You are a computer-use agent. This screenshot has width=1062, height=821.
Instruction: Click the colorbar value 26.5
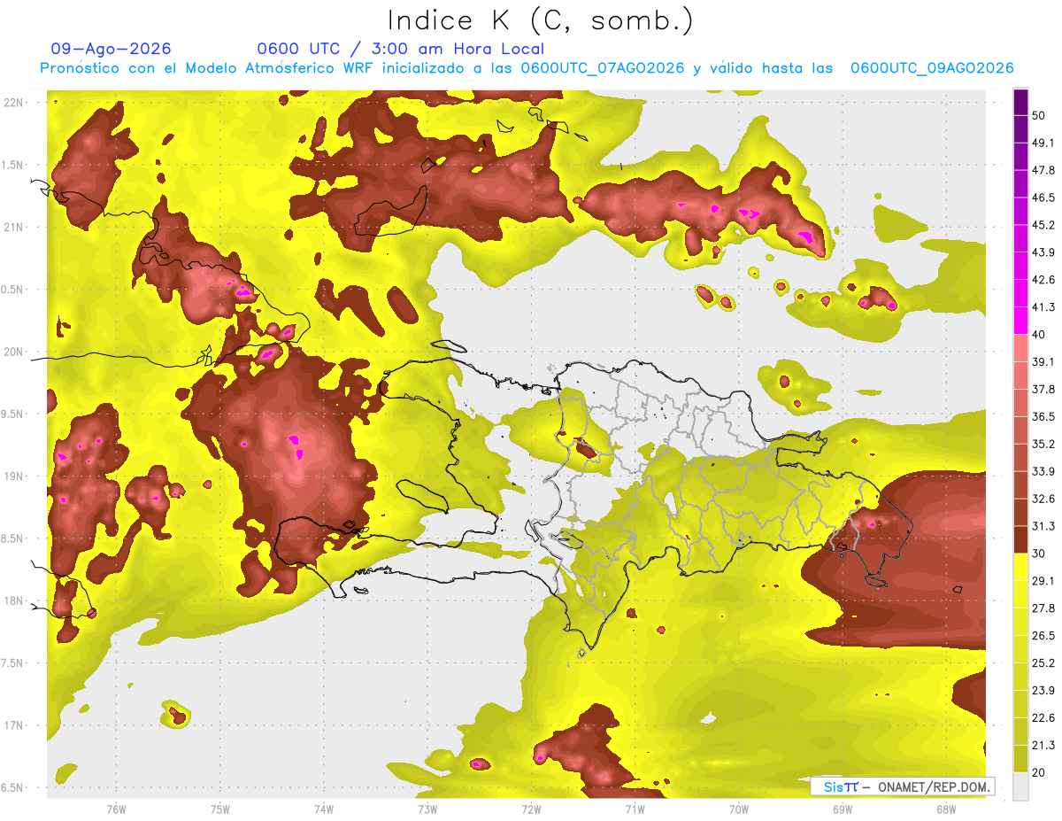click(1043, 636)
